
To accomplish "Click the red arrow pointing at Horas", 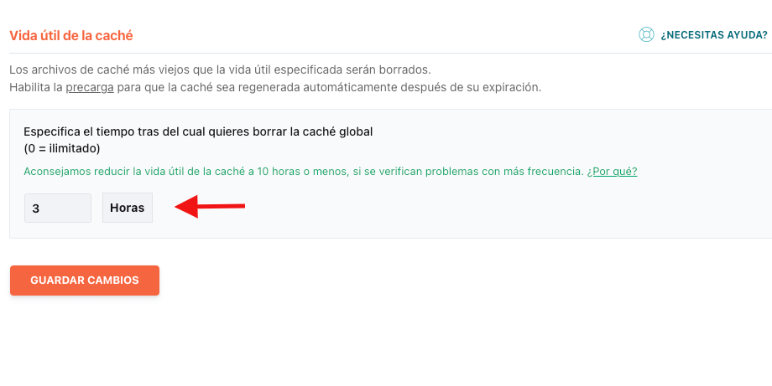I will [x=211, y=206].
